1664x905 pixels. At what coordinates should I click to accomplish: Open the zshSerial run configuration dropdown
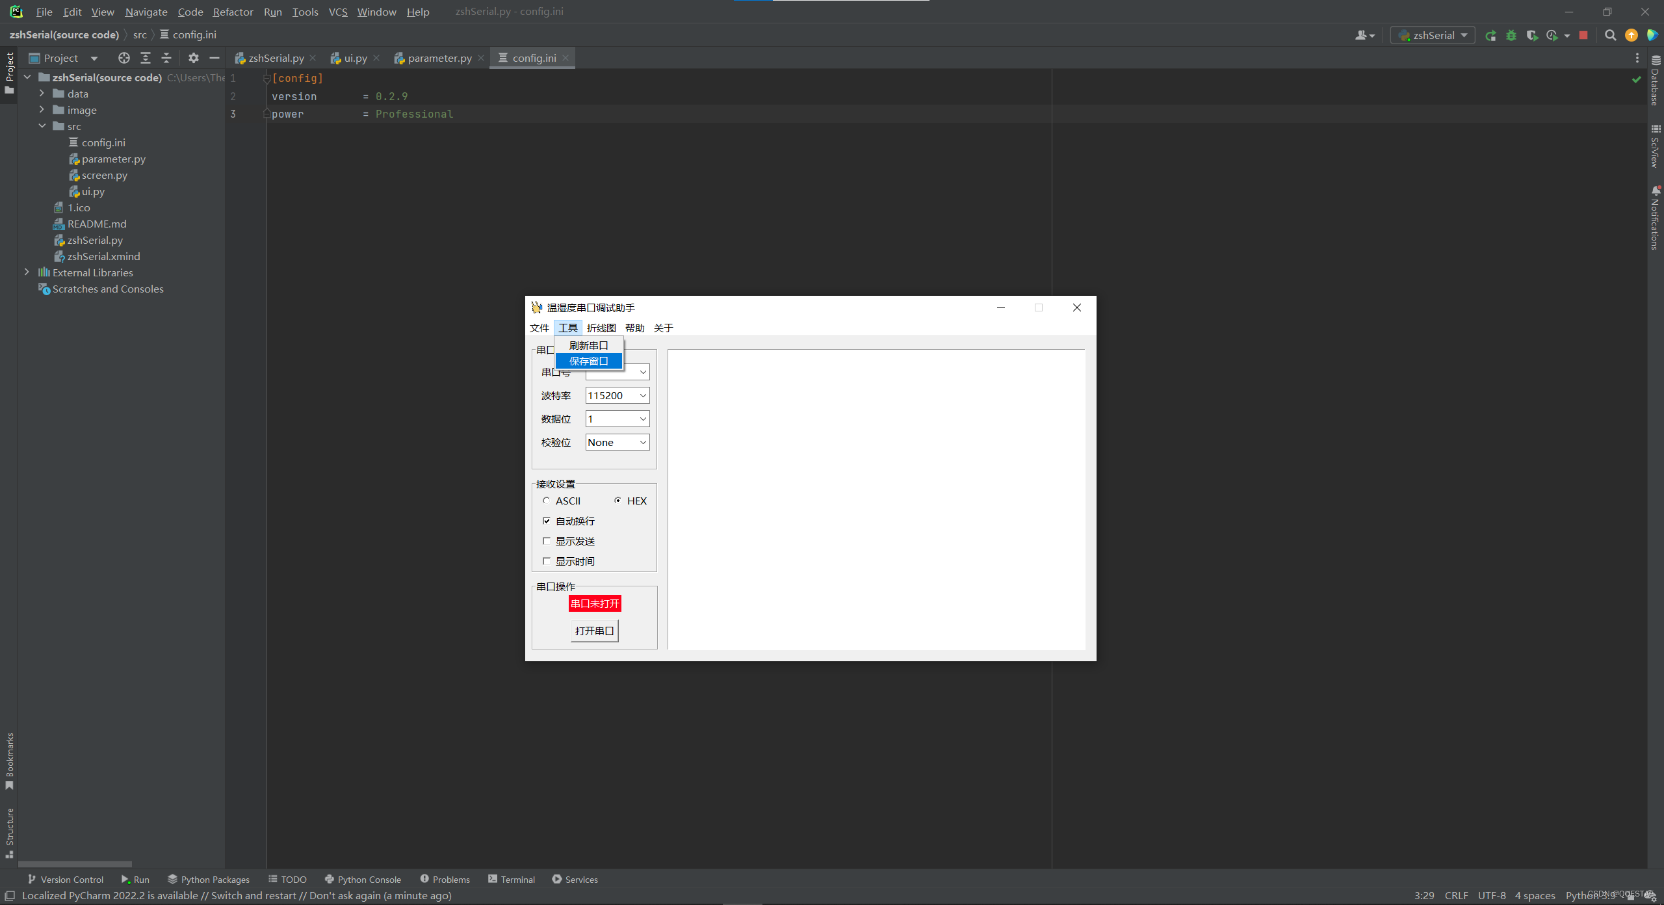1433,36
